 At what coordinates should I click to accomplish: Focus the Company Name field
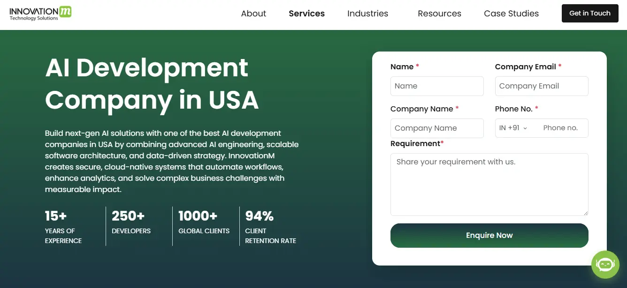click(437, 128)
